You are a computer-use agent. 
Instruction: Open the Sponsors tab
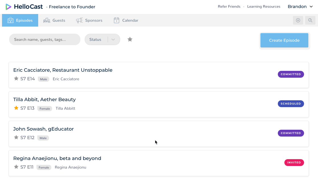point(89,20)
